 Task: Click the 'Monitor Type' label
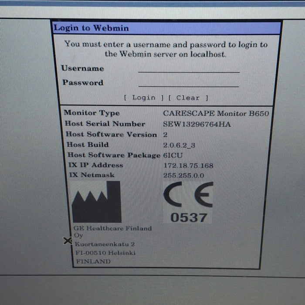coord(92,113)
